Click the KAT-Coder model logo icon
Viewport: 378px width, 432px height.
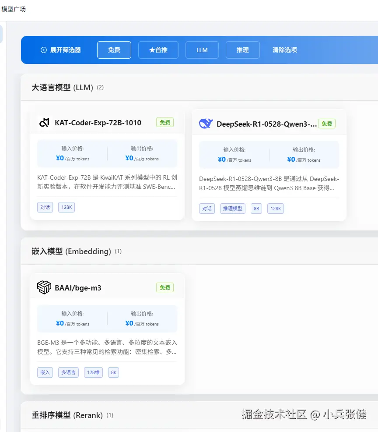tap(44, 123)
